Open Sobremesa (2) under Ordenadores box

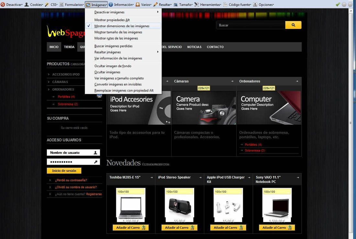(255, 150)
